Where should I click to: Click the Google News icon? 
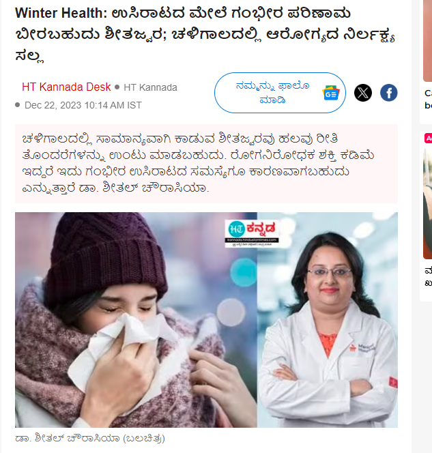(331, 93)
